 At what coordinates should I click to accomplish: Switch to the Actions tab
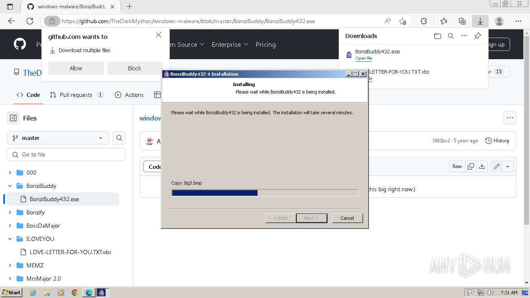pos(129,95)
